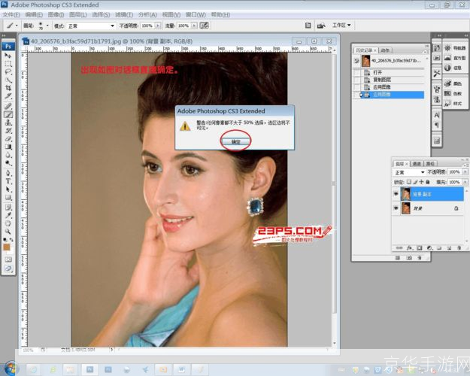The height and width of the screenshot is (376, 470).
Task: Select the Lasso tool
Action: point(8,72)
